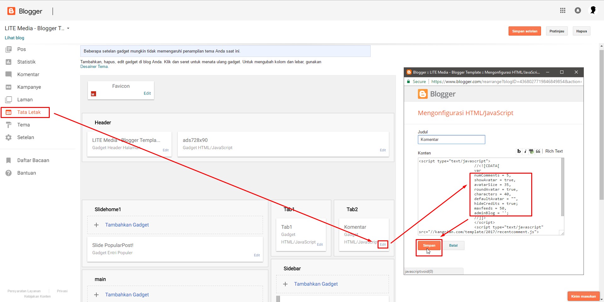Edit the Tab1 gadget
Image resolution: width=604 pixels, height=302 pixels.
320,245
